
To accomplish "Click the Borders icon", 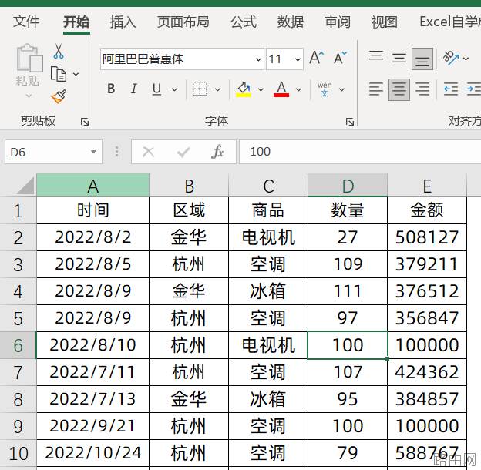I will pyautogui.click(x=200, y=89).
